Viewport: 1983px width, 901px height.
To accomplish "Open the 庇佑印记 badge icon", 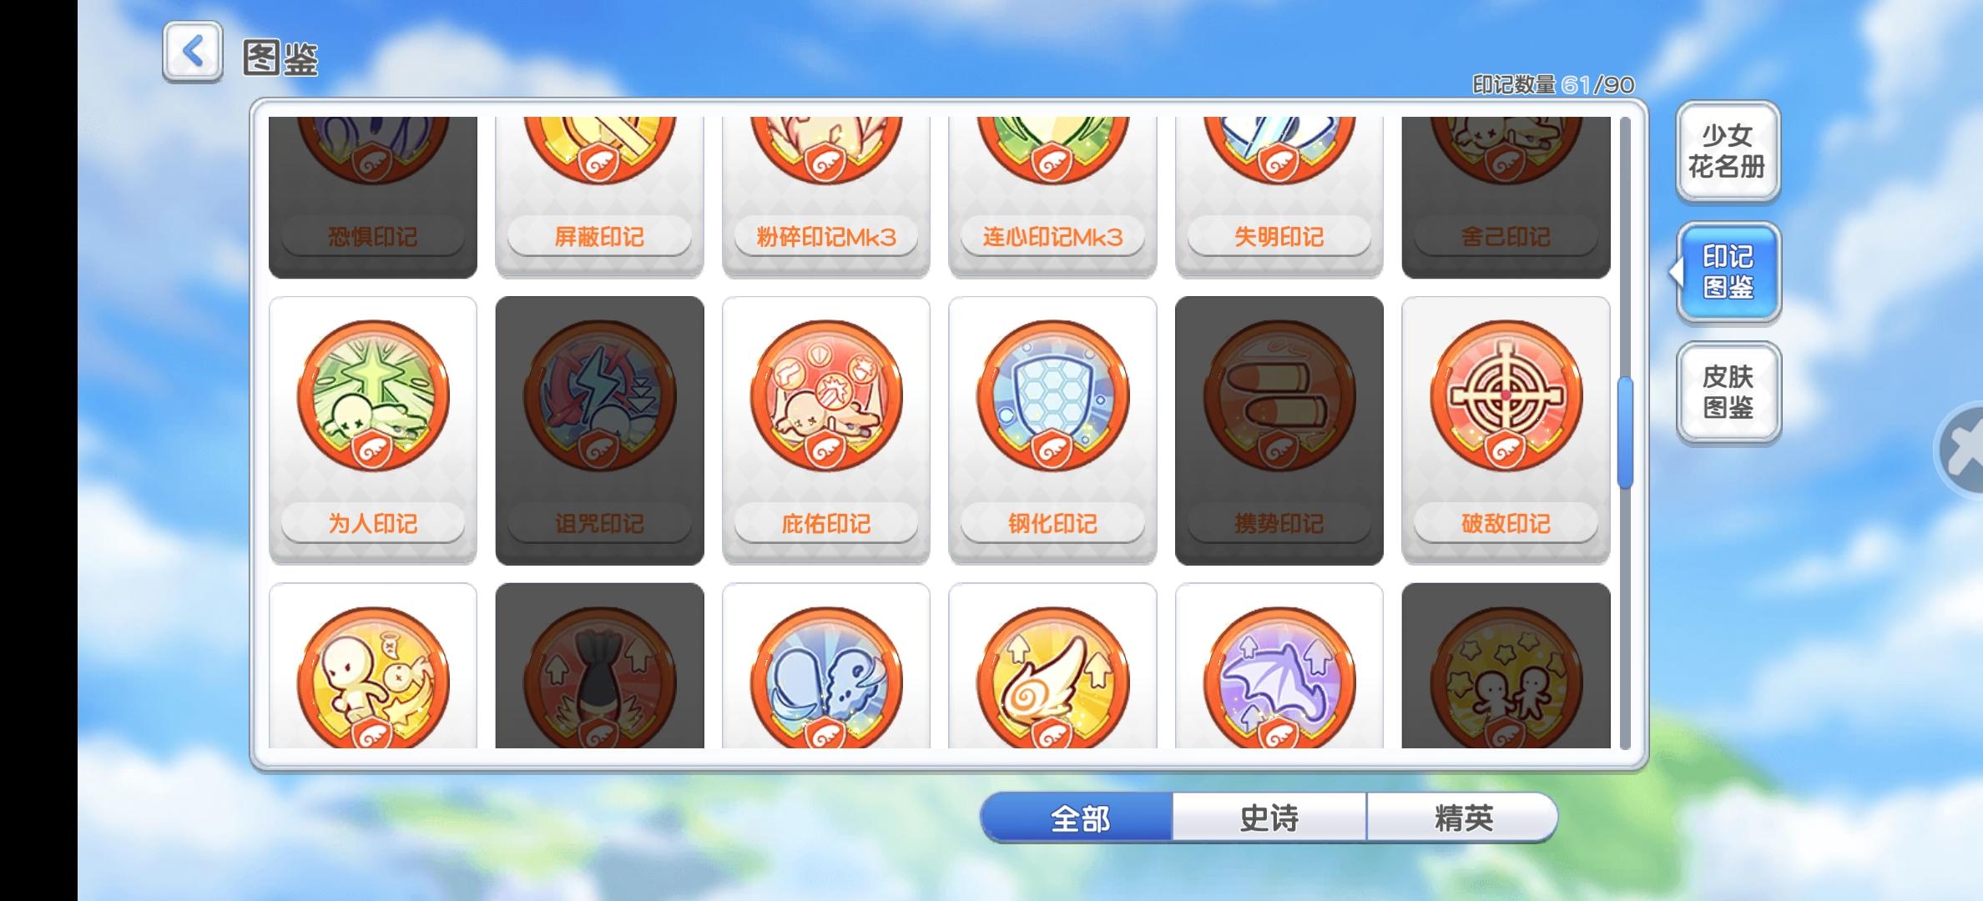I will 826,395.
